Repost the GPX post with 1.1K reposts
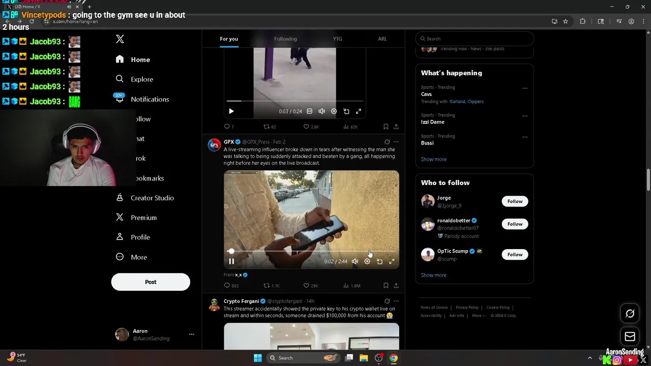This screenshot has width=651, height=366. [x=272, y=286]
